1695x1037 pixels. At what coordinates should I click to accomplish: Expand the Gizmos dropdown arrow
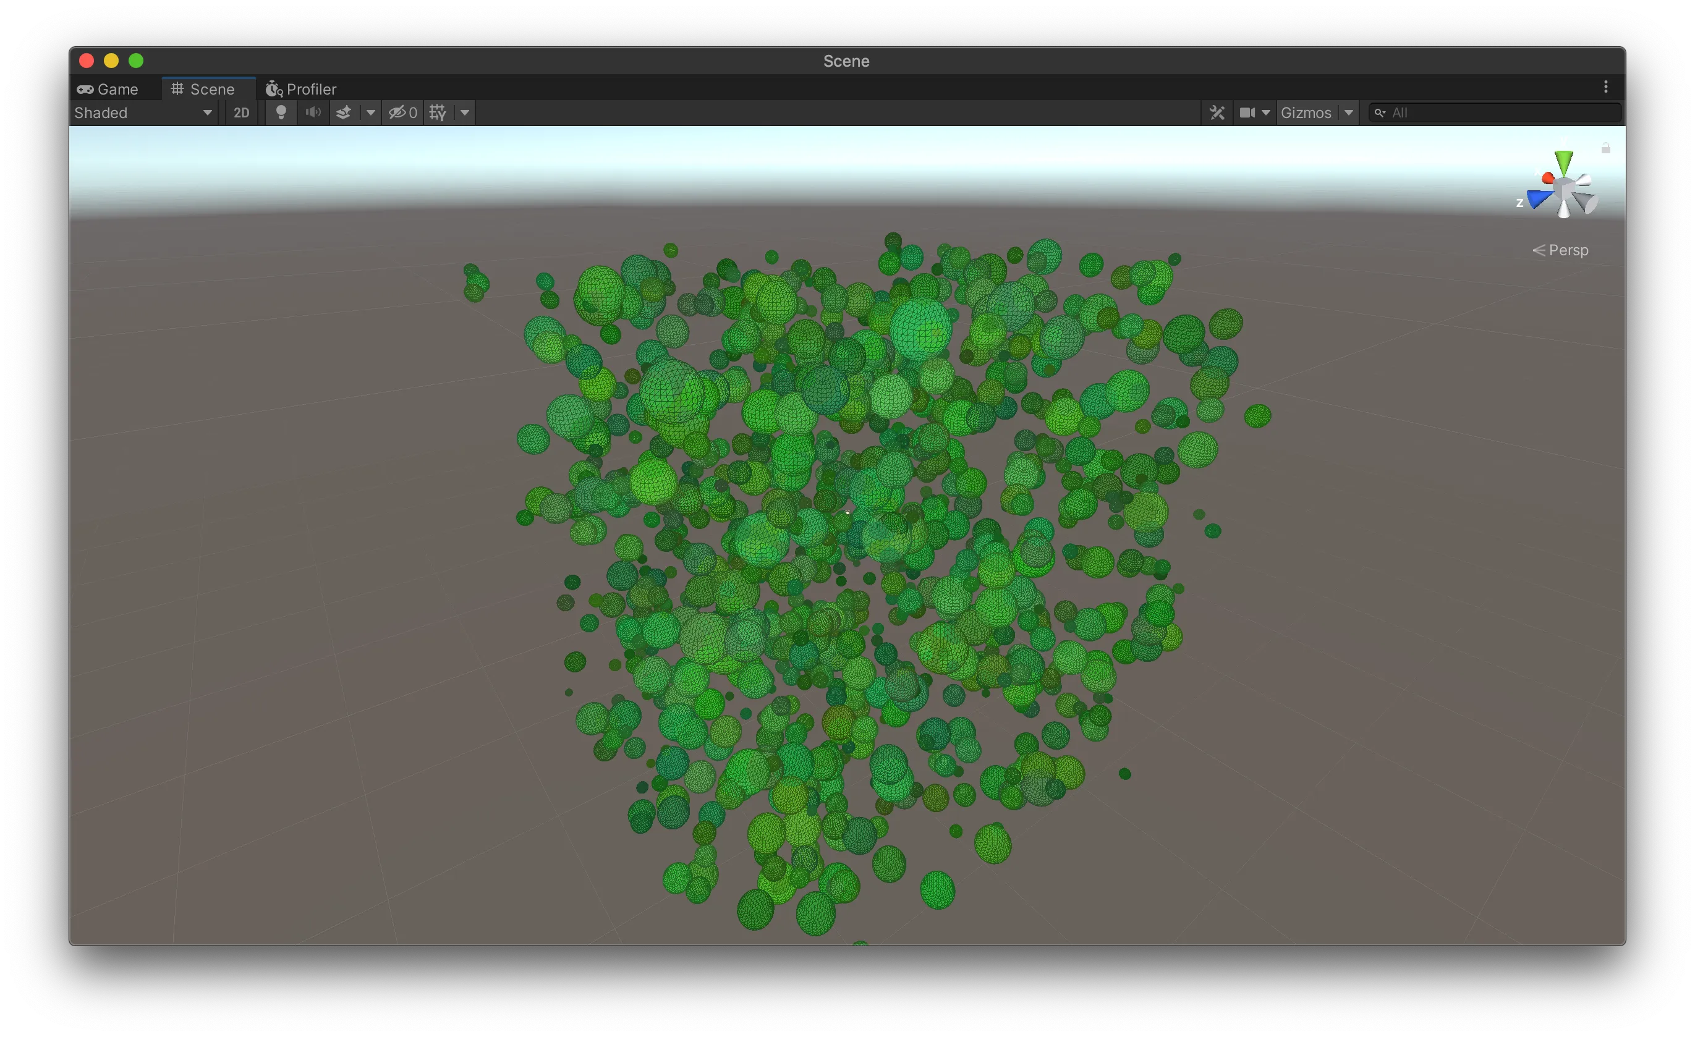tap(1348, 112)
